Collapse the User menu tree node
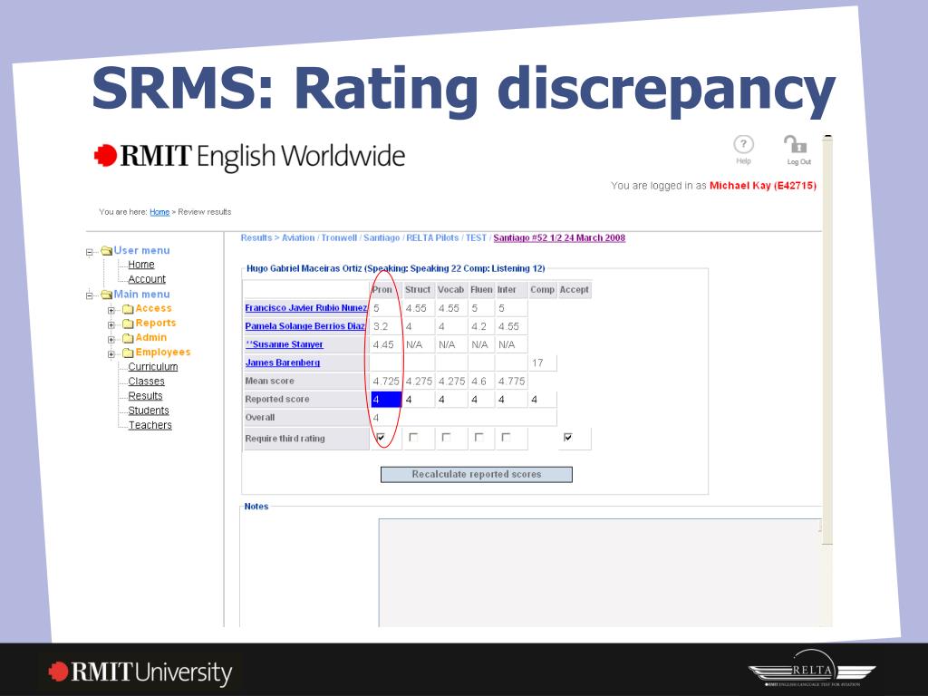This screenshot has width=928, height=696. pyautogui.click(x=90, y=252)
